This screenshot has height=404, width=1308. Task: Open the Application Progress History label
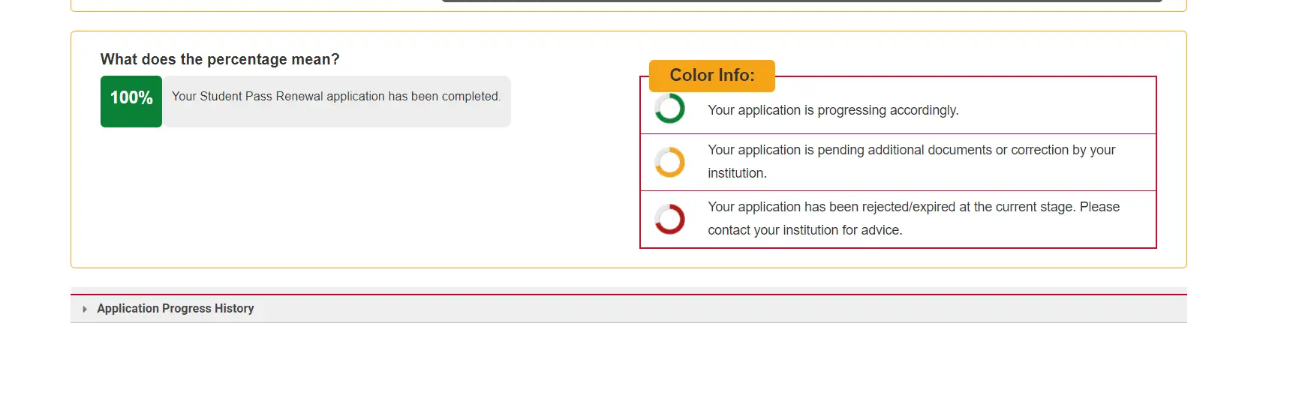(x=176, y=309)
